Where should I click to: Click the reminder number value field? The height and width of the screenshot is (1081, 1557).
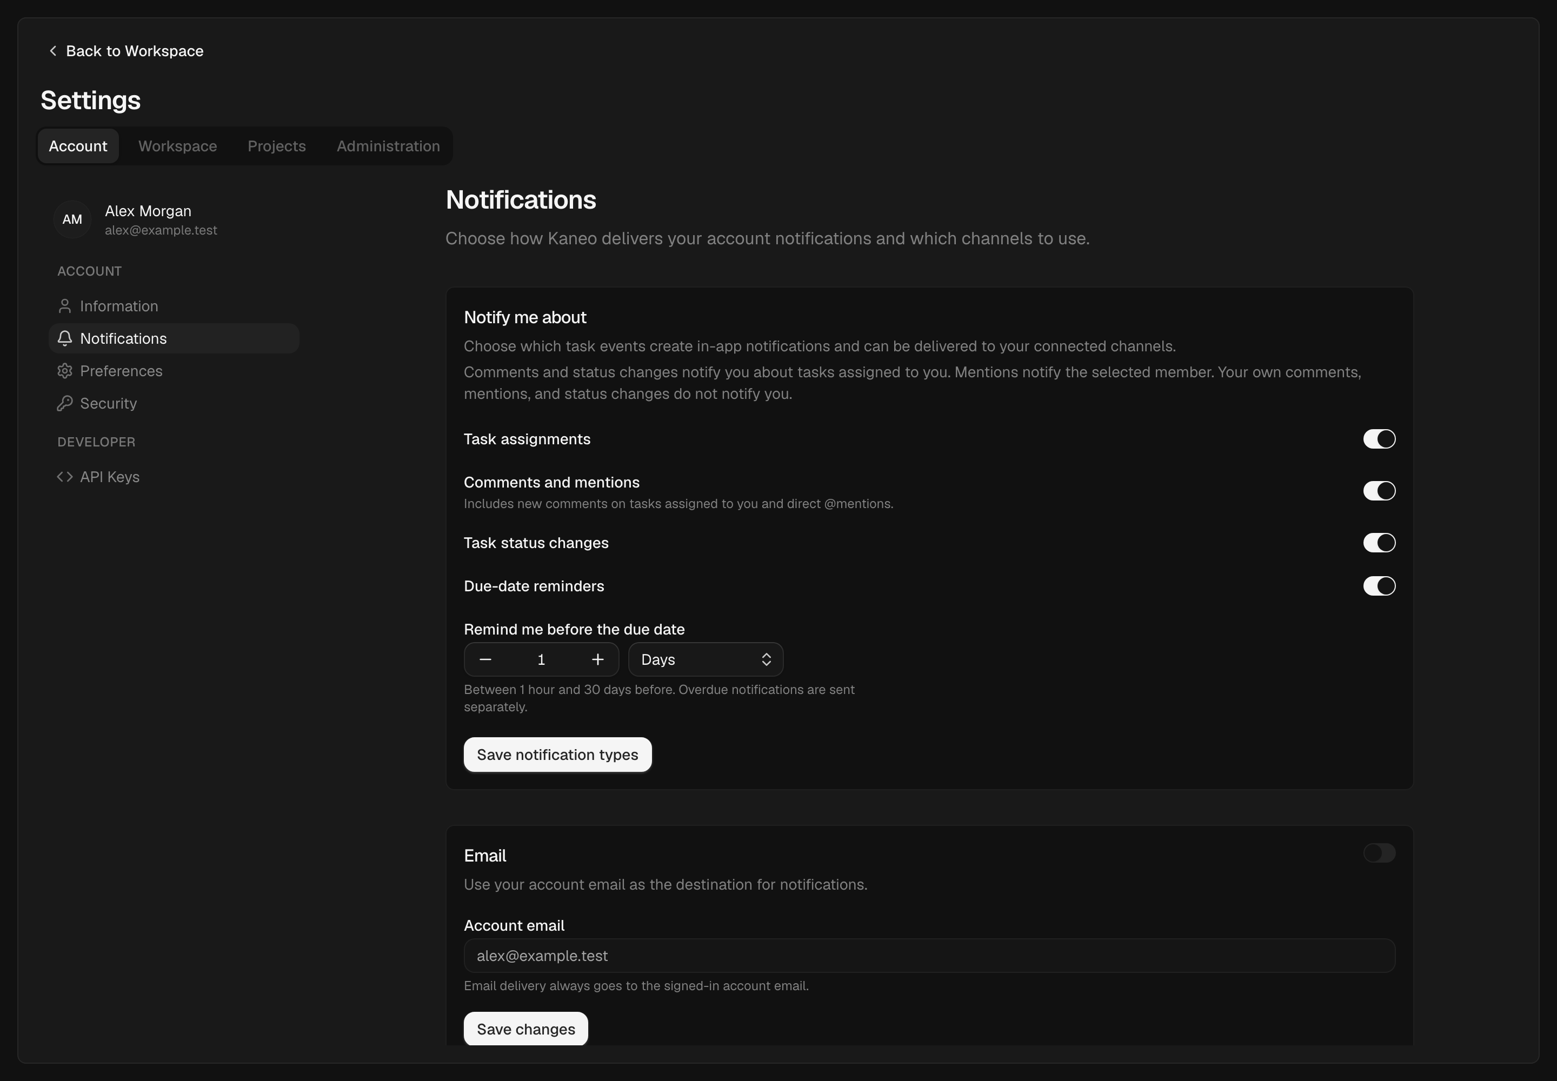(541, 660)
